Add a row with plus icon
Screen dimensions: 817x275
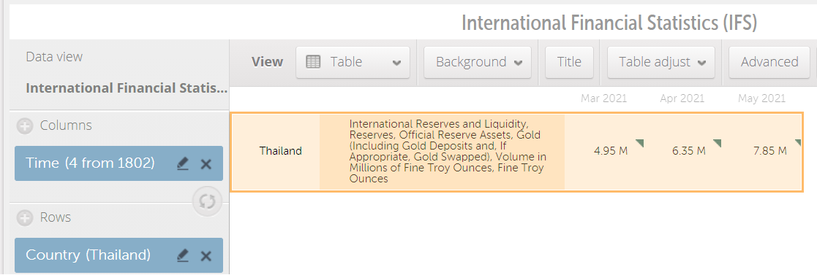[24, 217]
